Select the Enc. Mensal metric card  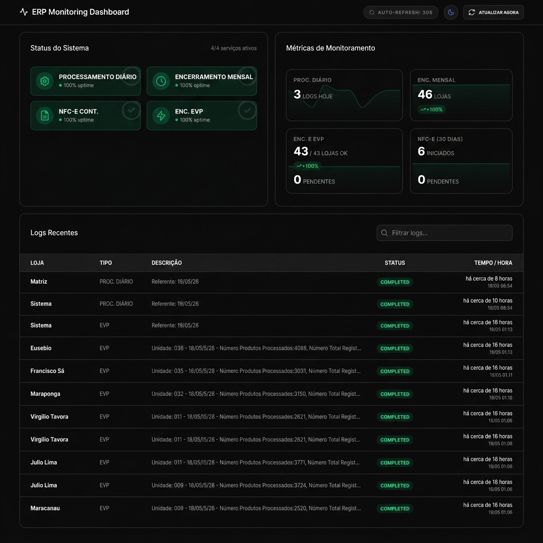[461, 95]
